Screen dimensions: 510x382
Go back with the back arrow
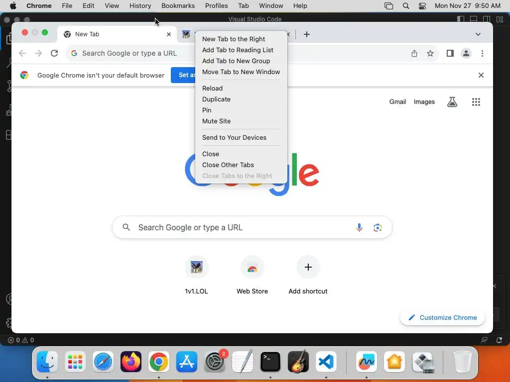[x=22, y=53]
